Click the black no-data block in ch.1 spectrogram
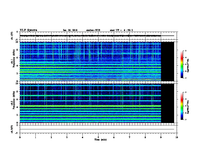Image resolution: width=199 pixels, height=154 pixels. 168,61
